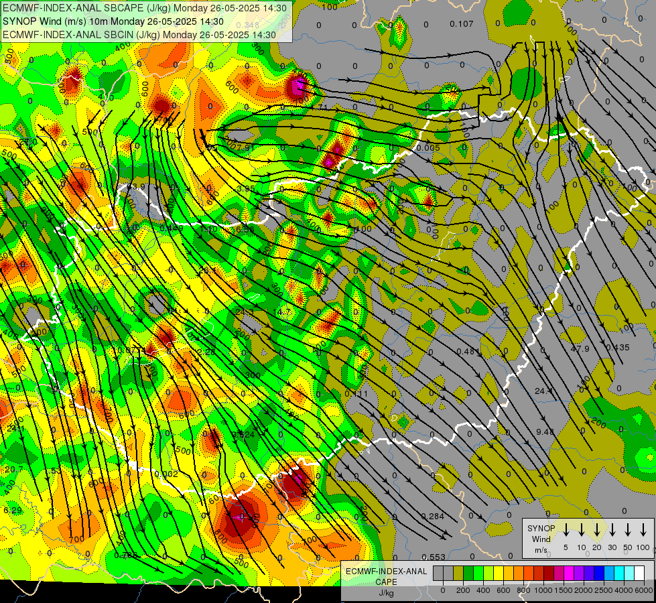Click the SYNOP Wind 10m title line

tap(113, 21)
